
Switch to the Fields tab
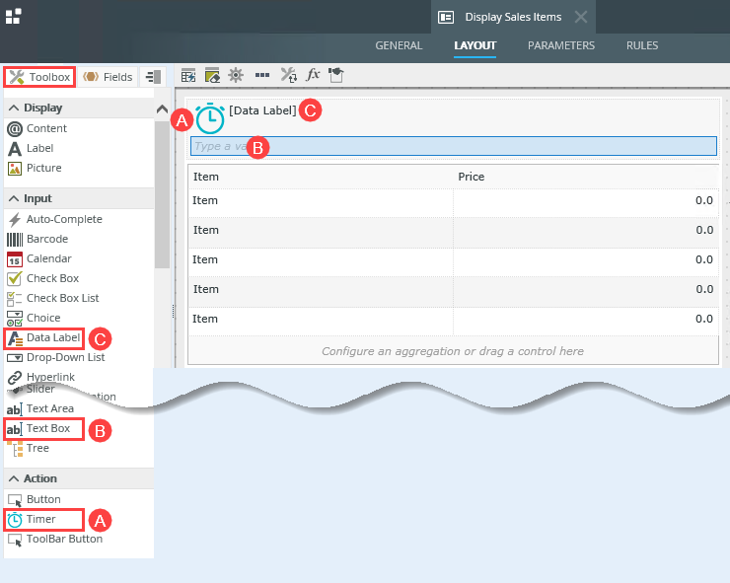tap(107, 77)
